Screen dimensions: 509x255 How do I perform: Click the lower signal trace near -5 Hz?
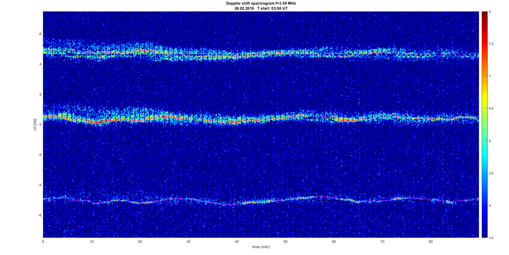pos(261,201)
